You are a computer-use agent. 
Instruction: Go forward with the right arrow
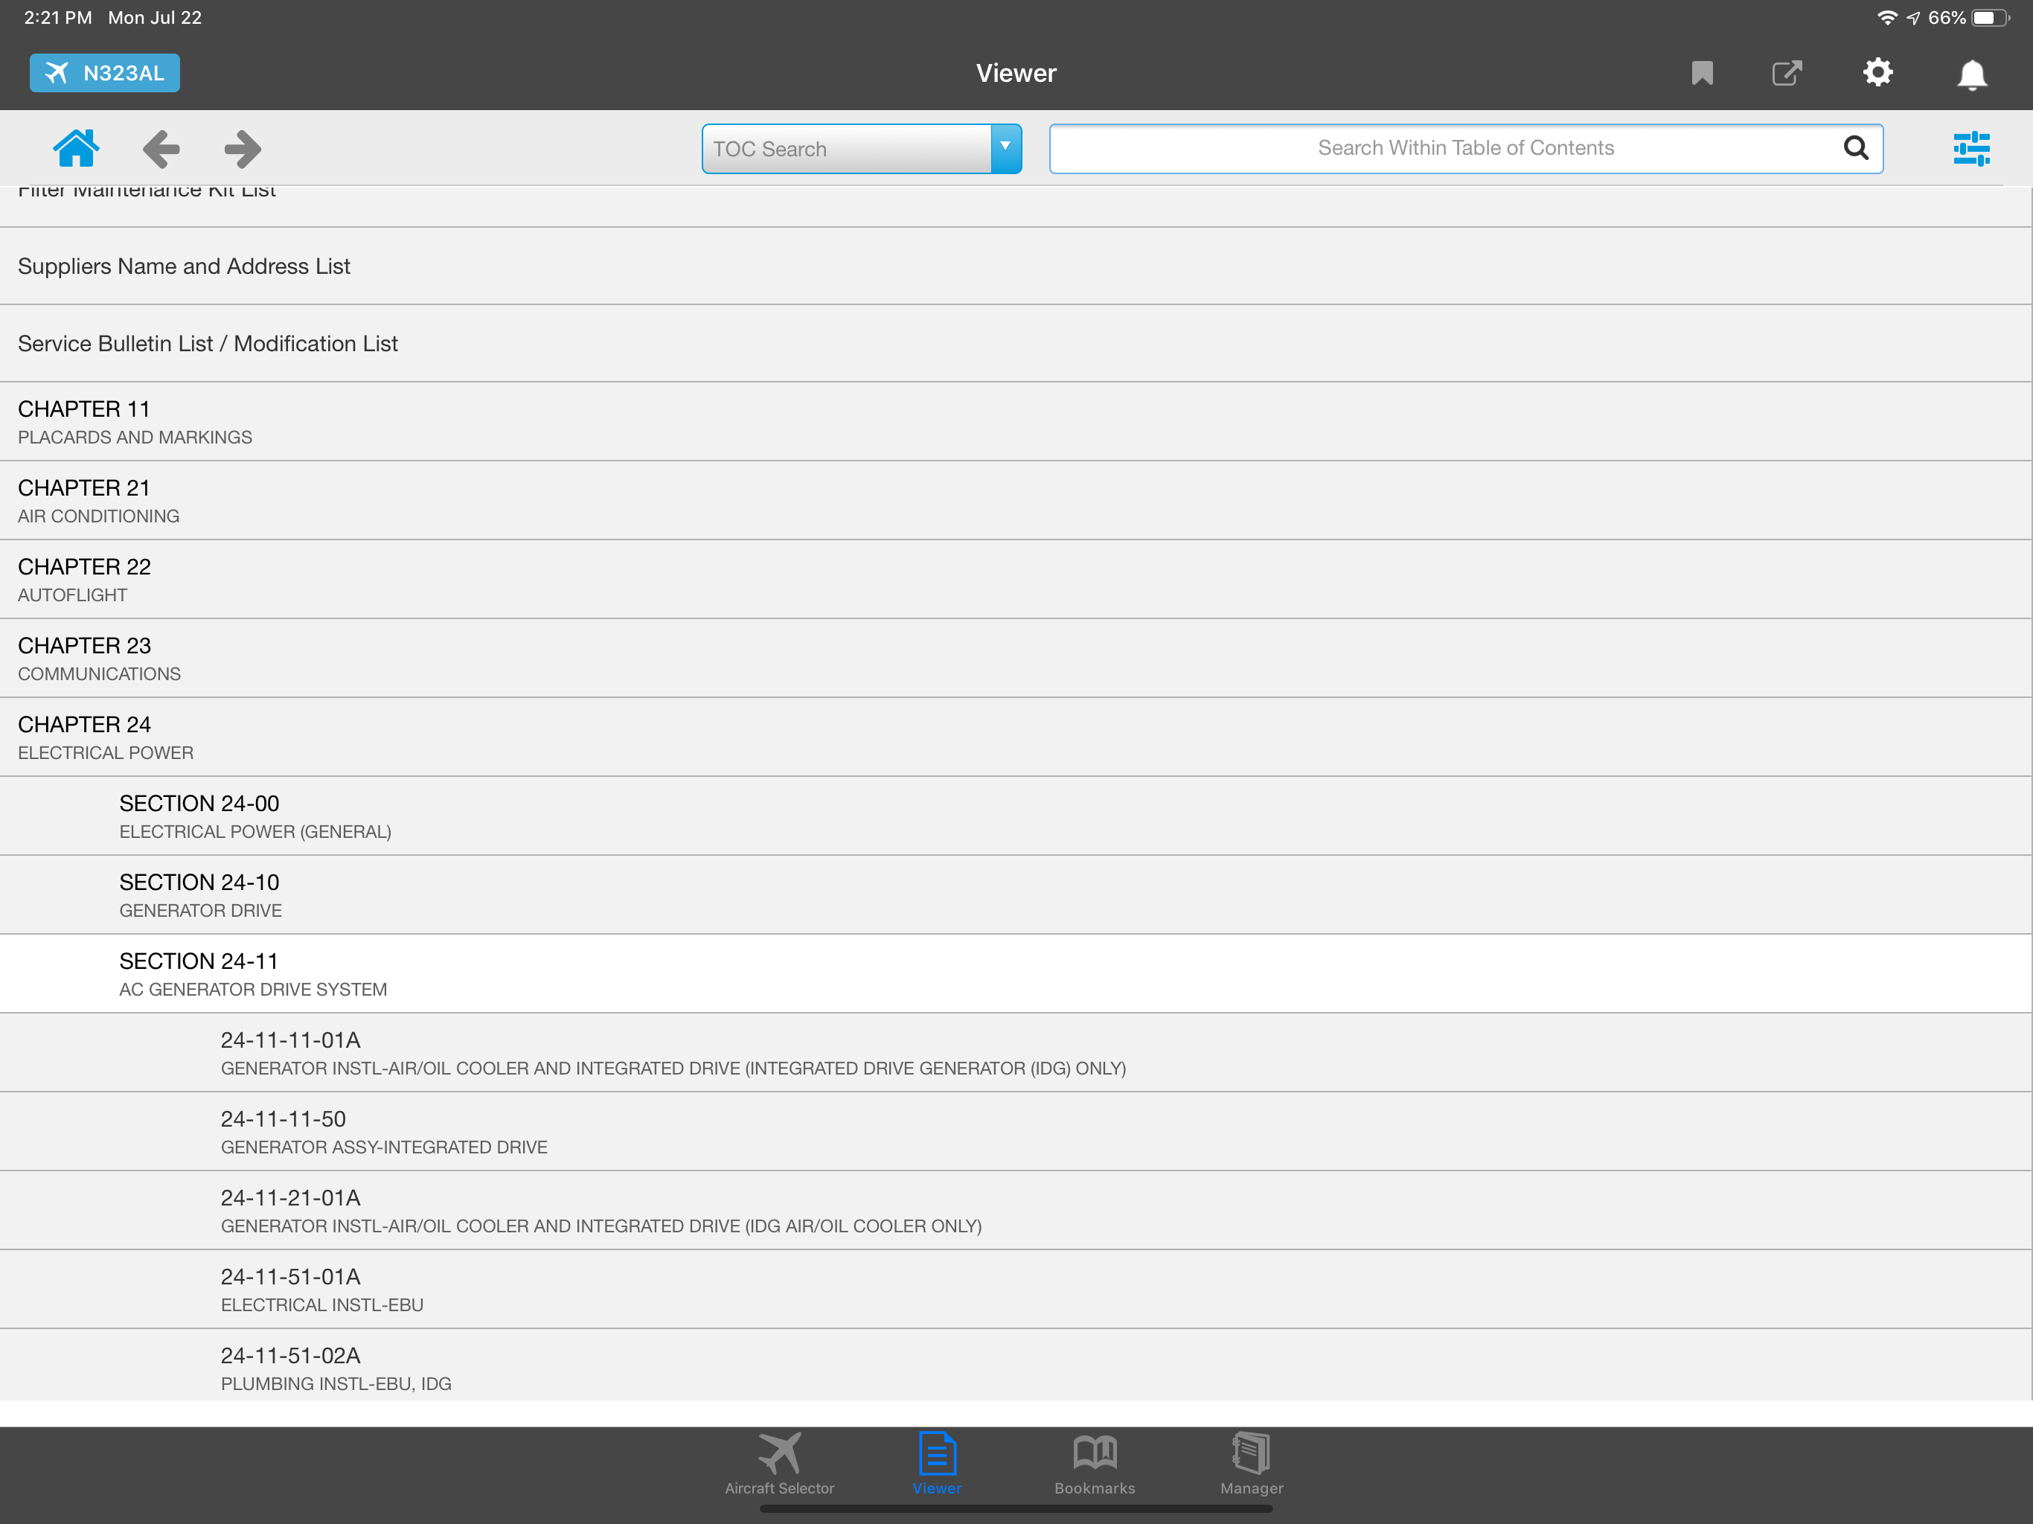coord(243,148)
